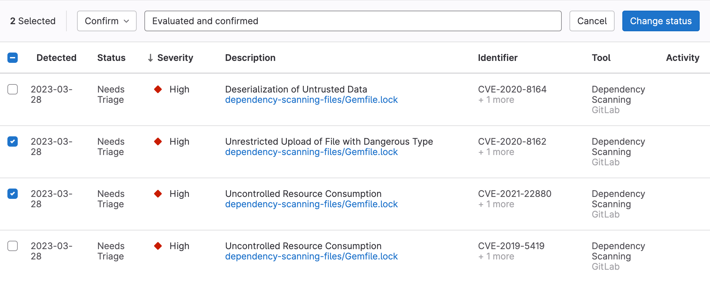Expand '+ 1 more' under CVE-2021-22880
Image resolution: width=710 pixels, height=282 pixels.
pyautogui.click(x=496, y=204)
